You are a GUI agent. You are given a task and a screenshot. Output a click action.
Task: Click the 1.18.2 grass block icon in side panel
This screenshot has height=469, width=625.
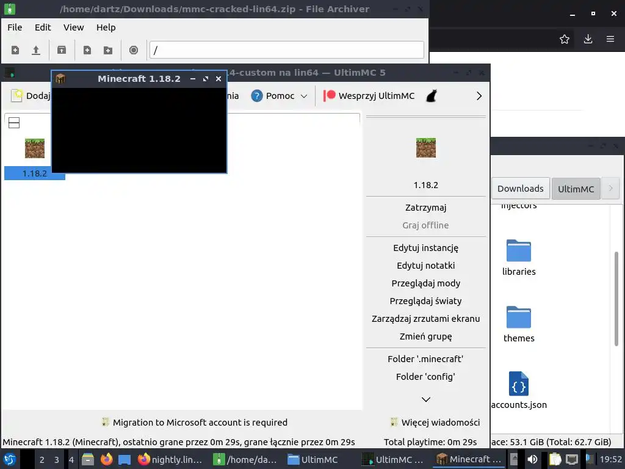coord(425,148)
